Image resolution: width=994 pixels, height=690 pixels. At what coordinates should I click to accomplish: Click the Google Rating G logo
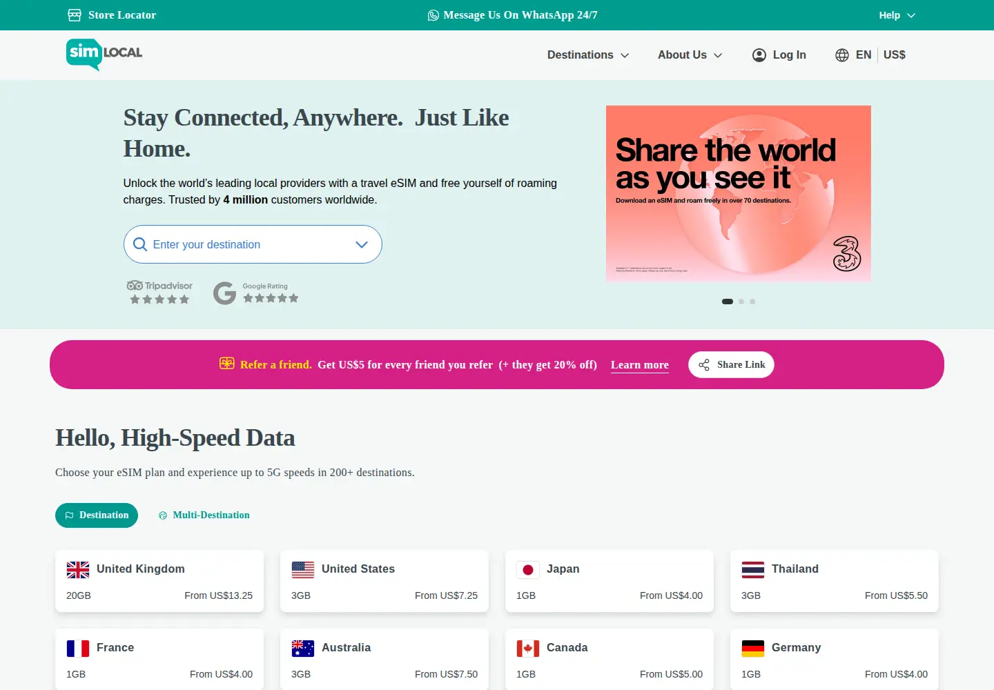[x=225, y=293]
